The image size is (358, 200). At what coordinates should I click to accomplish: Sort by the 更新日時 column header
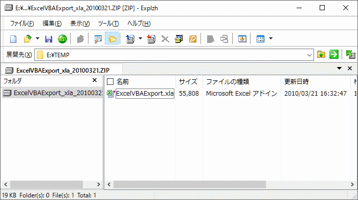coord(296,82)
